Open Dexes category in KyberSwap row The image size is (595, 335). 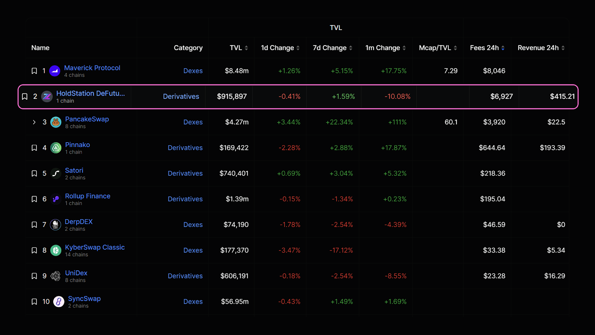[x=193, y=251]
